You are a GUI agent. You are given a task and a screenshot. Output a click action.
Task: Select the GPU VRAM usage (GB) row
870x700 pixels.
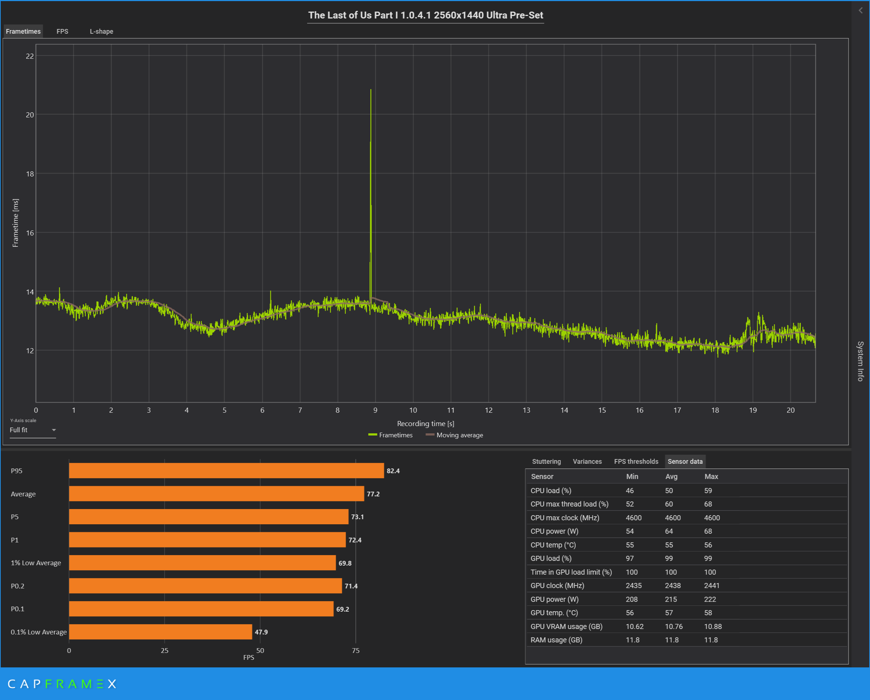(x=687, y=626)
